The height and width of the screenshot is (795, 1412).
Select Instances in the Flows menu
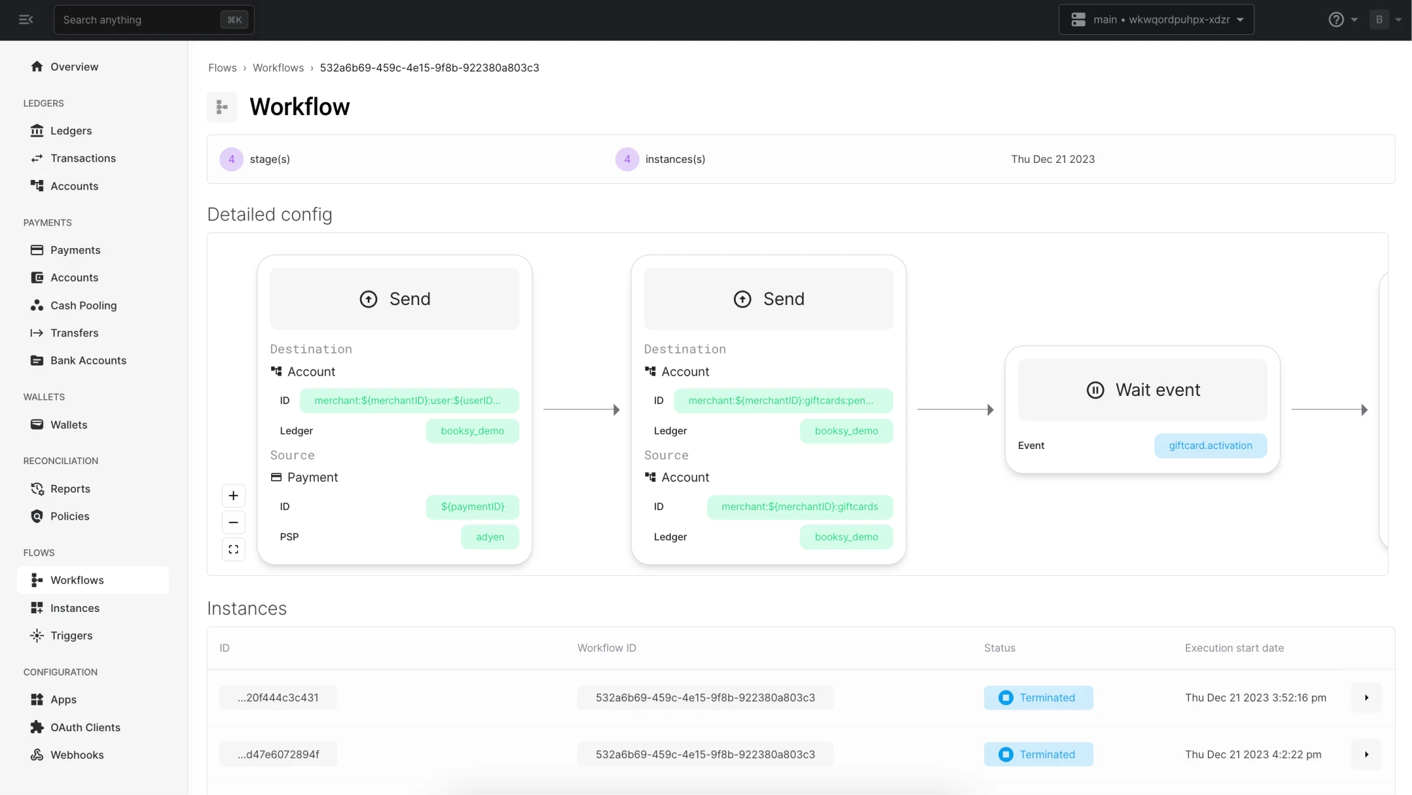coord(75,607)
